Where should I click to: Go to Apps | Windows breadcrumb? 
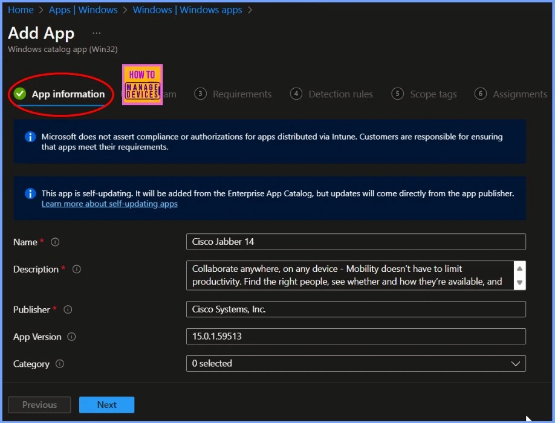tap(83, 10)
